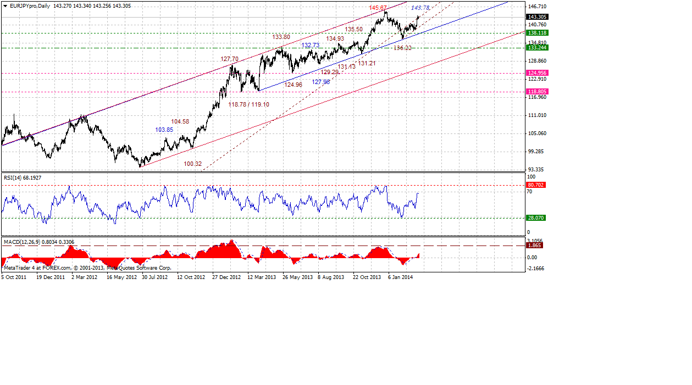The height and width of the screenshot is (385, 692).
Task: Click the 12 Oct 2012 date label
Action: (x=191, y=277)
